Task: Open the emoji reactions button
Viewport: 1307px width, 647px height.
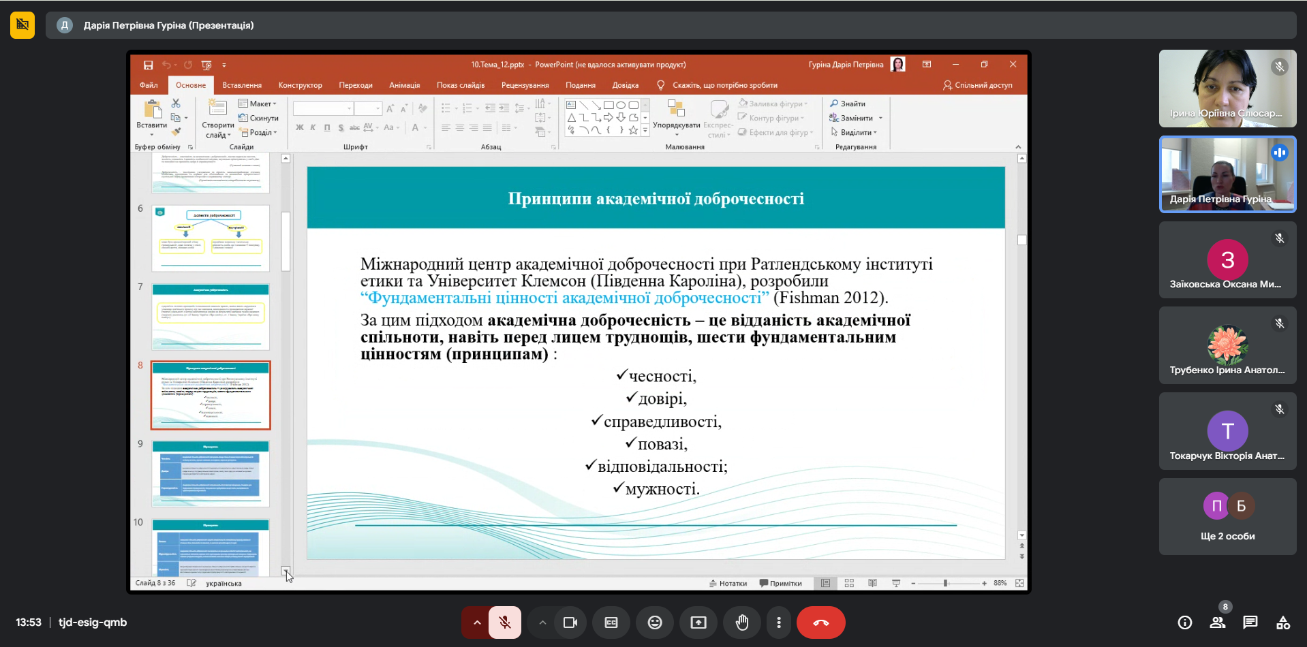Action: tap(655, 622)
